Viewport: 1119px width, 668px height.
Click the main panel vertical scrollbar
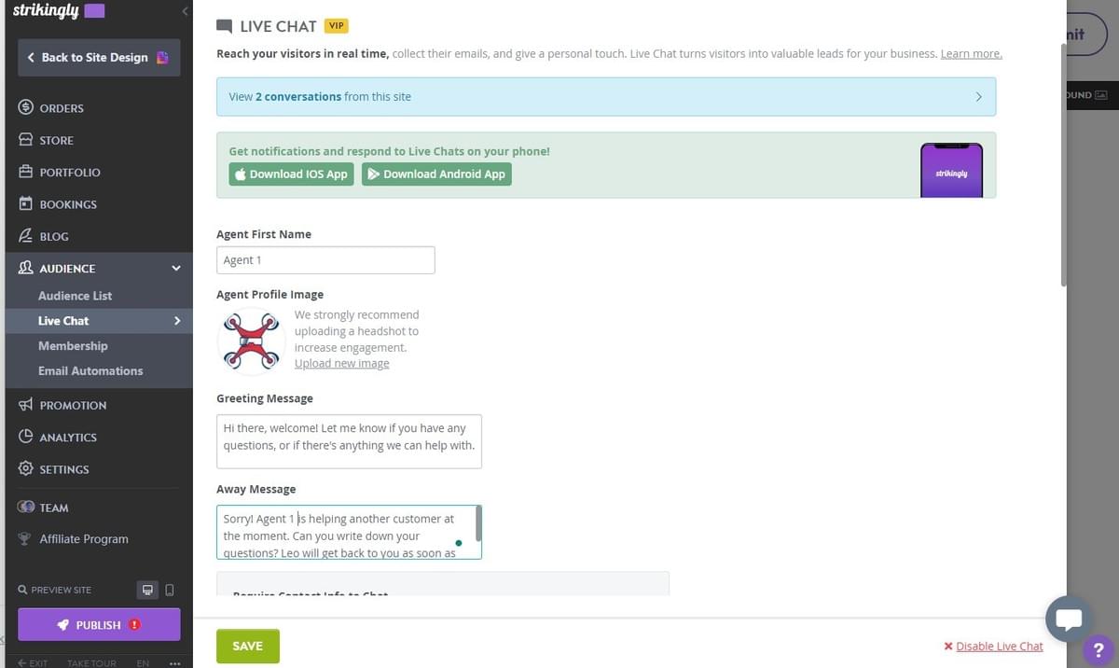pos(1063,163)
